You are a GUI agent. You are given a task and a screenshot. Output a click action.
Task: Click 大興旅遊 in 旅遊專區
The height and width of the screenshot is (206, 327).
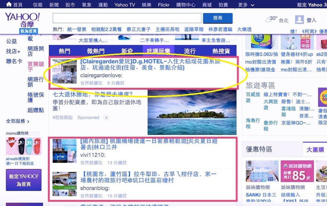[x=270, y=104]
